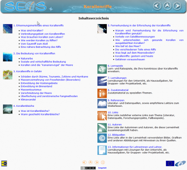Viewport: 187px width, 170px height.
Task: Open link Soziale und wirtschaftliche Bedeutung
Action: tap(43, 62)
